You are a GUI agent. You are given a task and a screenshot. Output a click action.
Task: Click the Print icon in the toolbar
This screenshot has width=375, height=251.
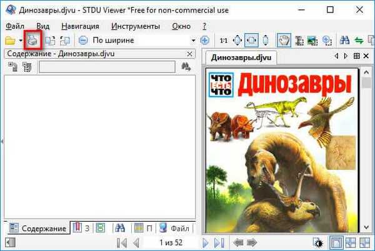coord(32,40)
